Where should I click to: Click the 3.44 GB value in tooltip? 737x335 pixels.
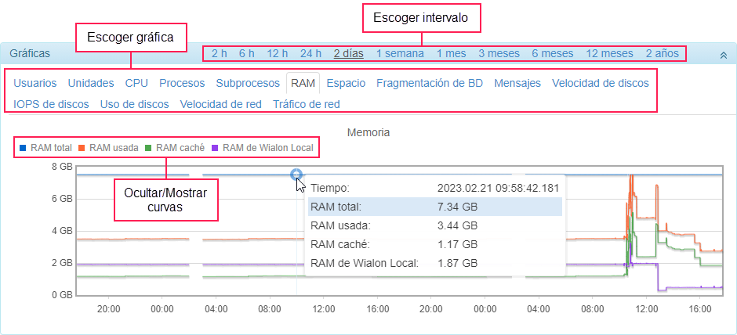point(457,225)
